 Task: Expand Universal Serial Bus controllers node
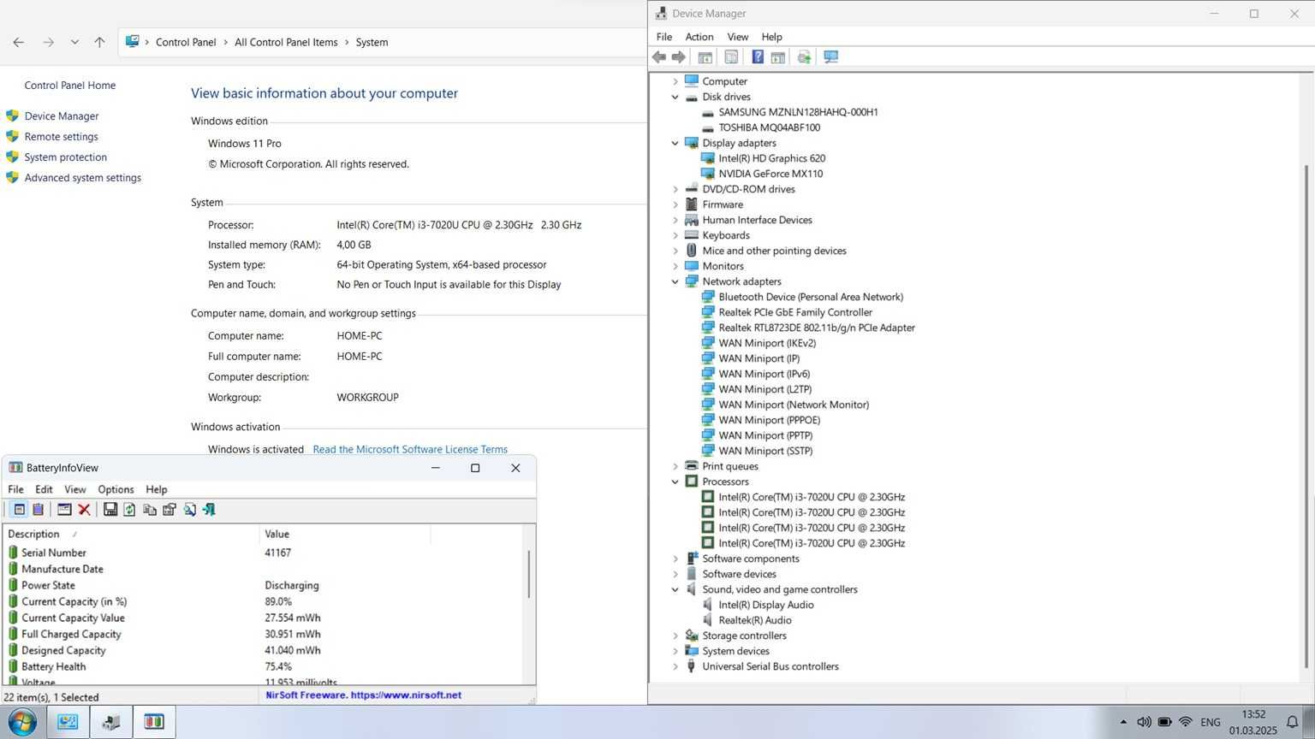[x=675, y=666]
